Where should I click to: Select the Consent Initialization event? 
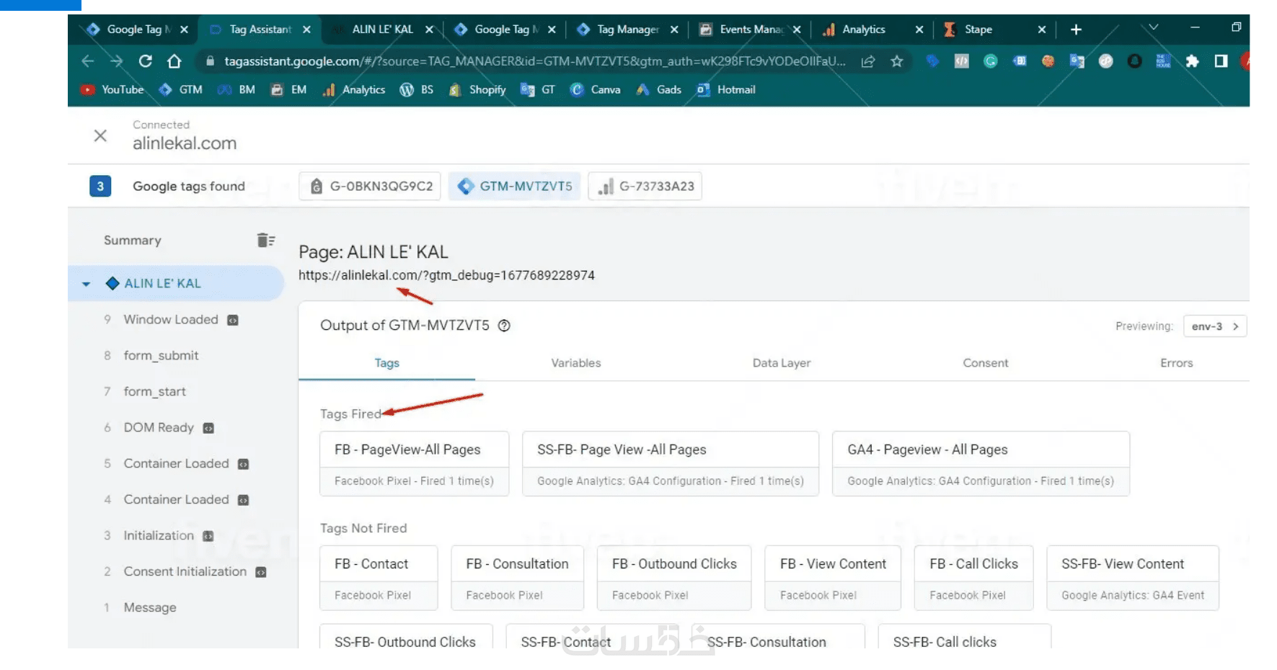click(x=185, y=572)
